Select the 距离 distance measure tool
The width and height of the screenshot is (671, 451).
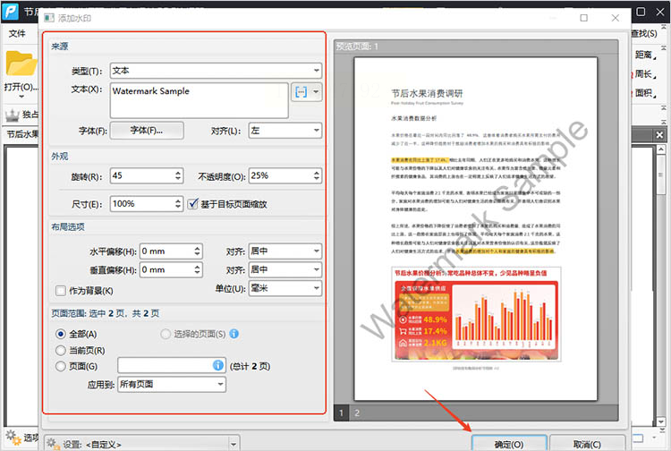pos(643,55)
